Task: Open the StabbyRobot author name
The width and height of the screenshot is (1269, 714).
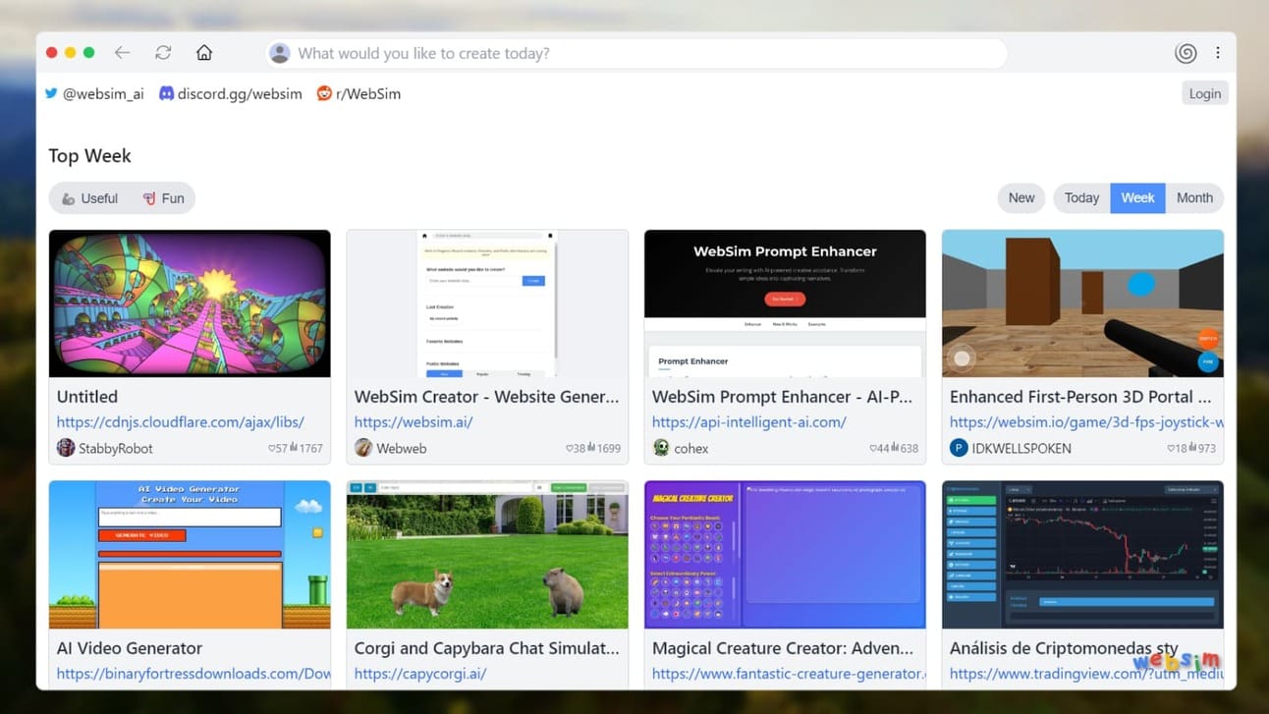Action: click(x=116, y=448)
